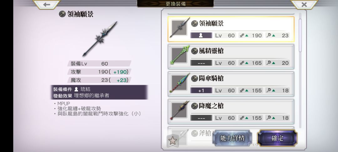This screenshot has height=152, width=338.
Task: Click the lance type icon beside 風精靈槍
Action: click(194, 51)
